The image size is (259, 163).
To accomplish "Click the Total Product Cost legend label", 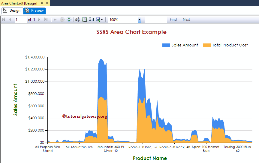I will [x=230, y=45].
